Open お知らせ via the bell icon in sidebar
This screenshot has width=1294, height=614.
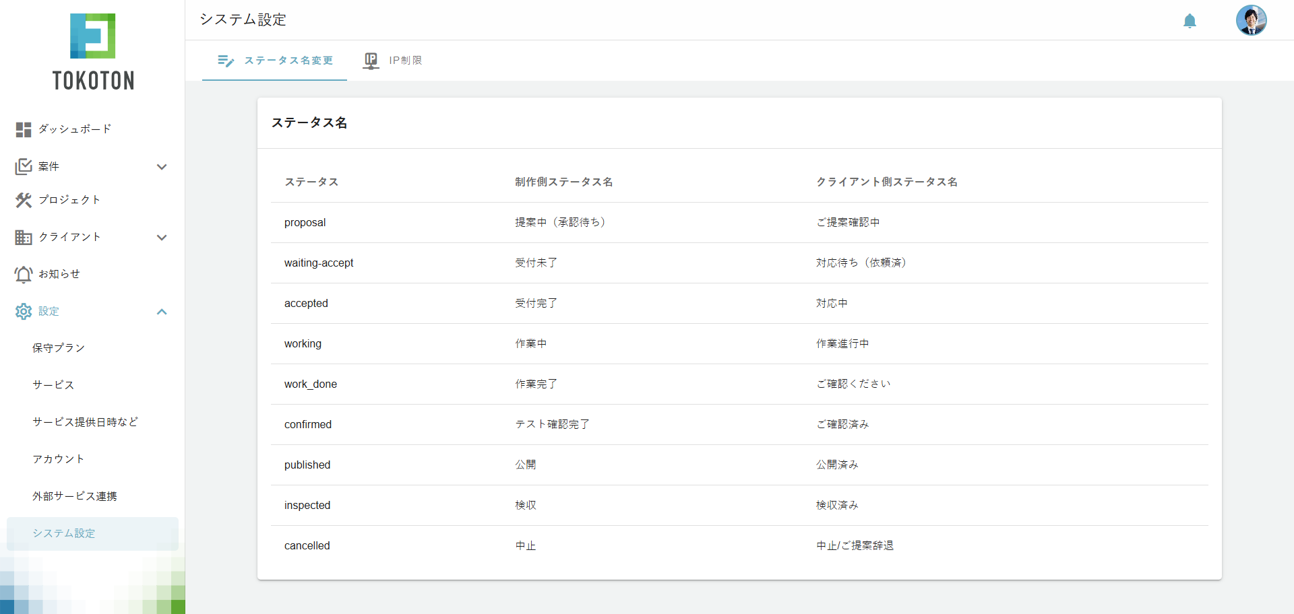click(23, 274)
